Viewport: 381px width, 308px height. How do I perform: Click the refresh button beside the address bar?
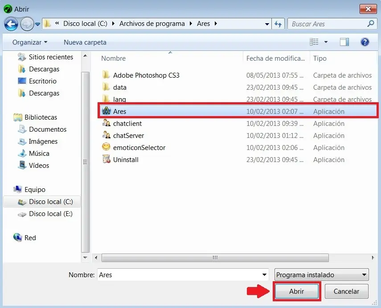coord(278,24)
